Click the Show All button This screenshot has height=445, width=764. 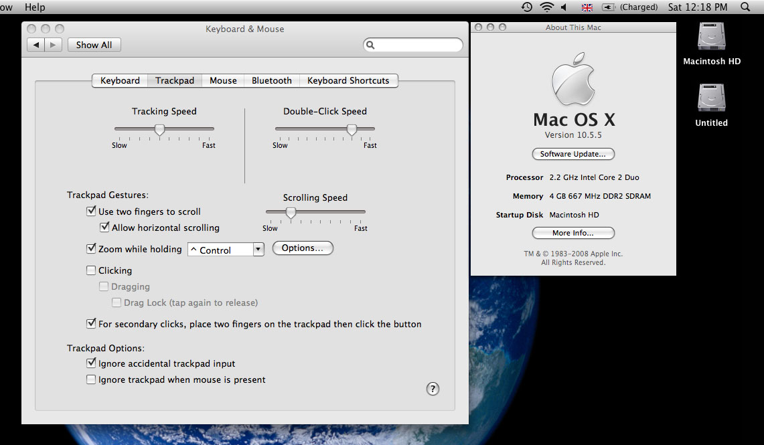pos(94,45)
